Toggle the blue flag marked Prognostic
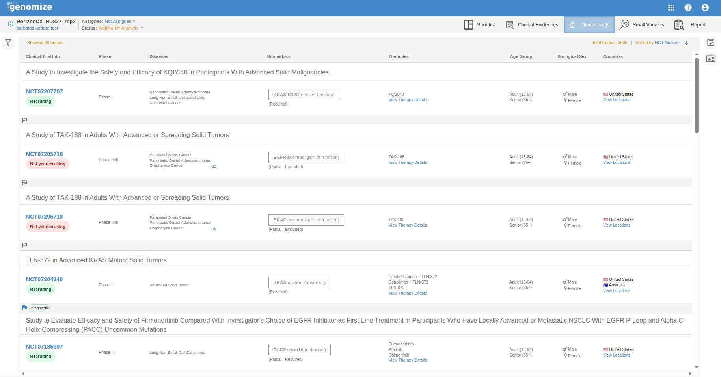 point(25,308)
